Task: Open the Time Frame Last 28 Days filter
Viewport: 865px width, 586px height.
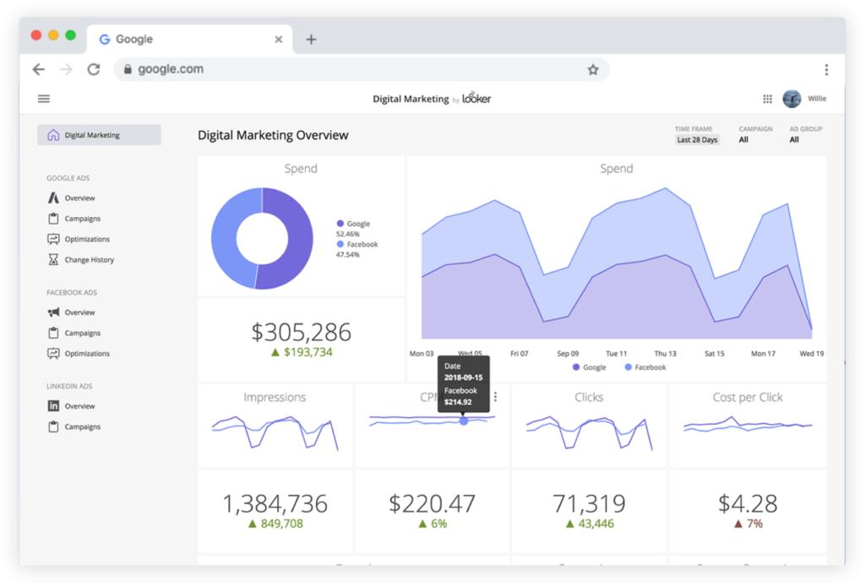Action: [x=697, y=140]
